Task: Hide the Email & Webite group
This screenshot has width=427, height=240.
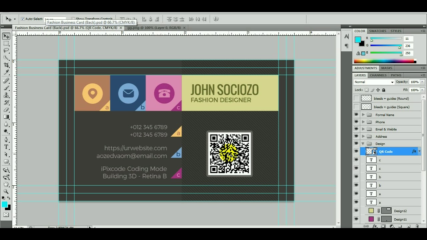Action: 356,129
